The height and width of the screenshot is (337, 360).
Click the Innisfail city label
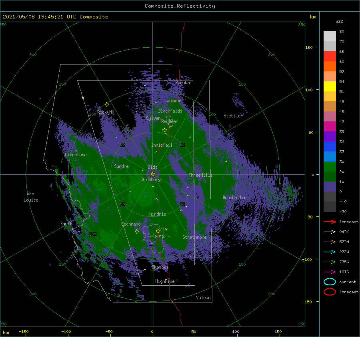[162, 145]
